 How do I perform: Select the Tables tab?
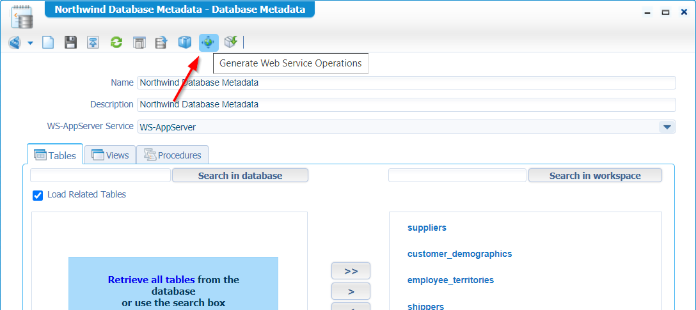coord(55,155)
